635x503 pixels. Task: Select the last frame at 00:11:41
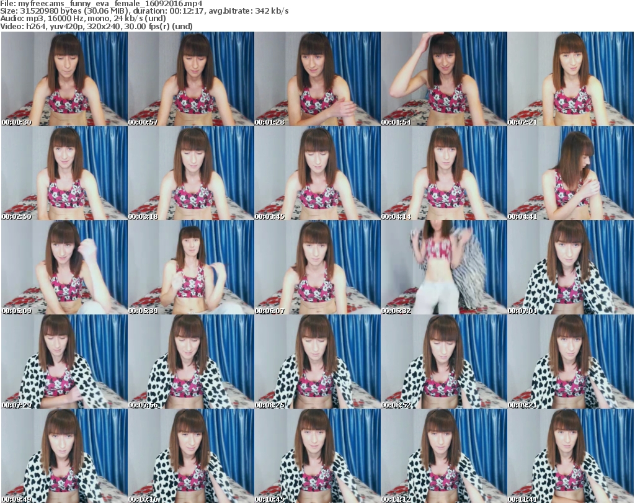[x=570, y=456]
